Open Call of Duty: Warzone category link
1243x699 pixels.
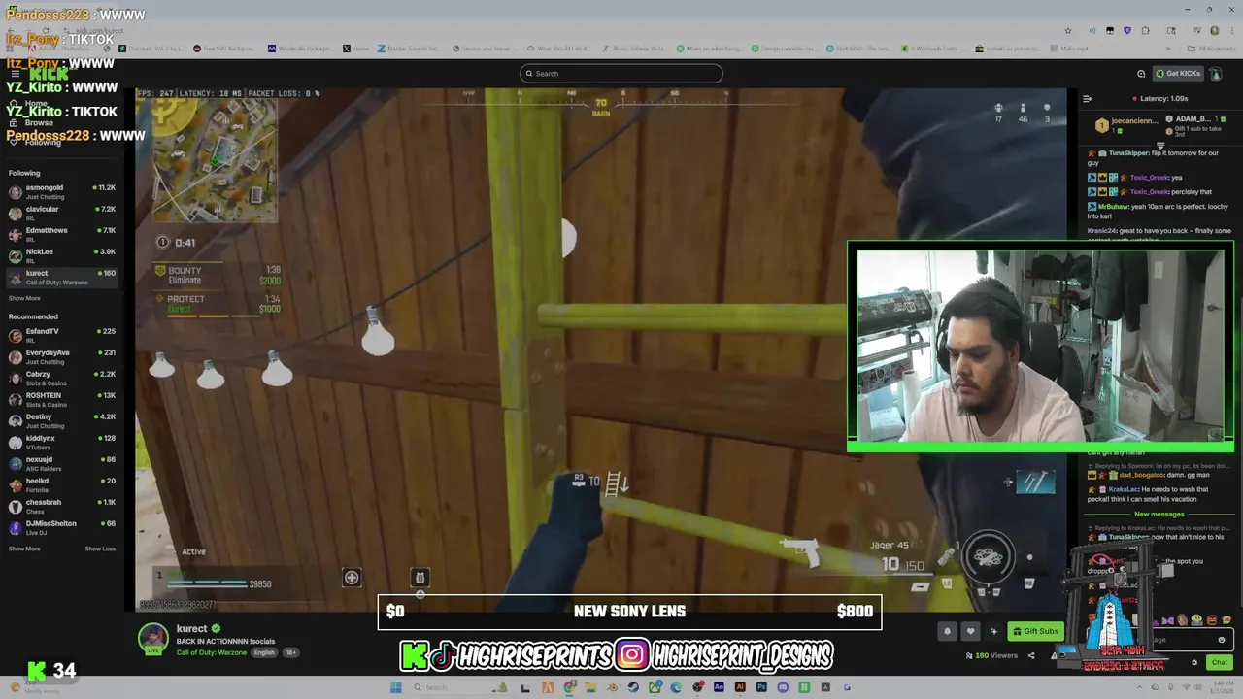[x=212, y=652]
